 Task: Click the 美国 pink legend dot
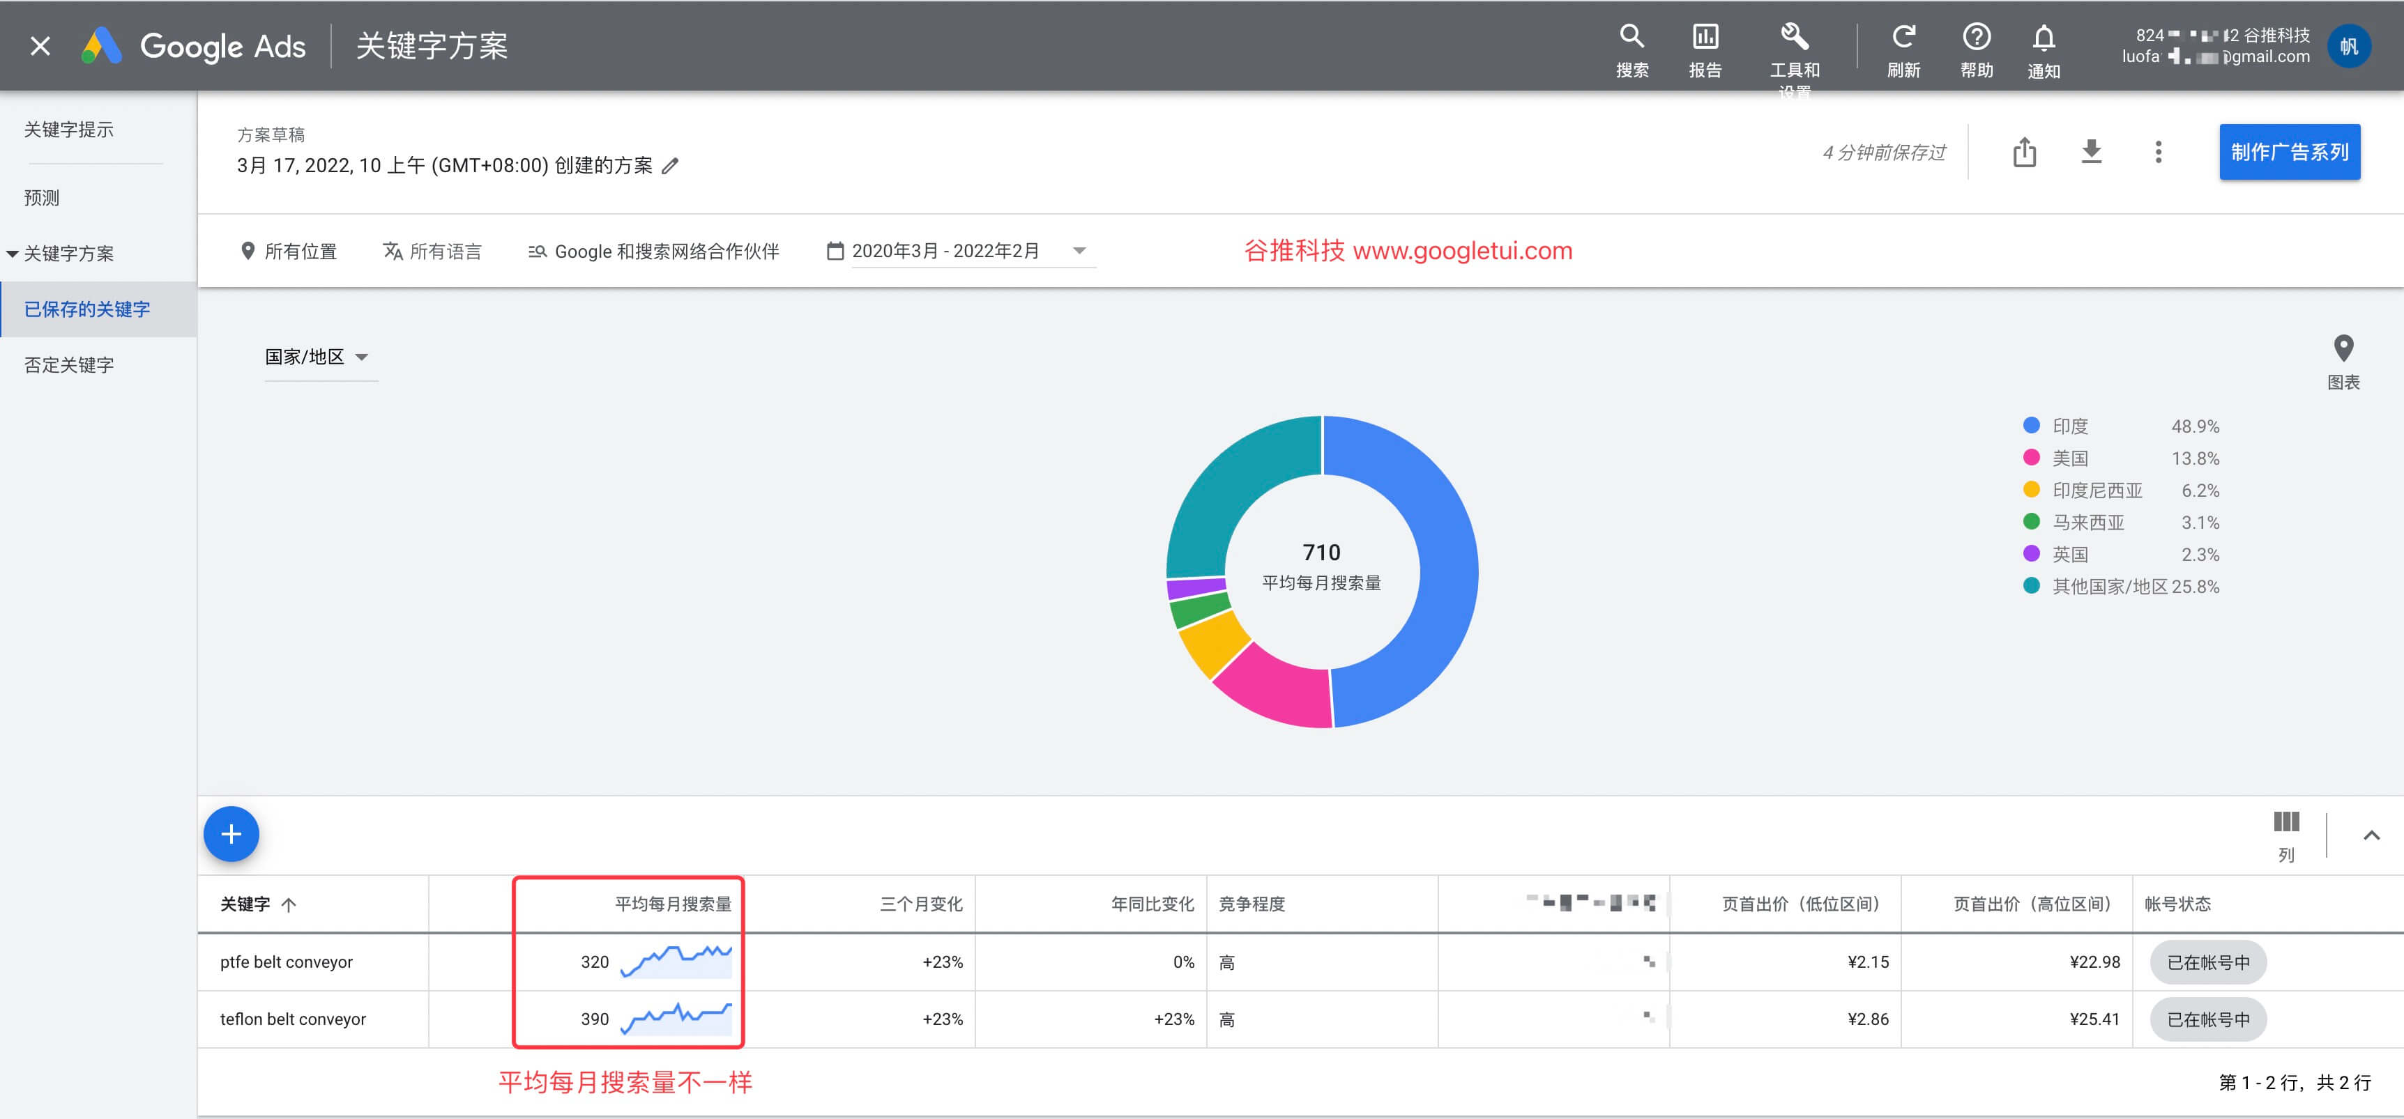click(x=2031, y=457)
